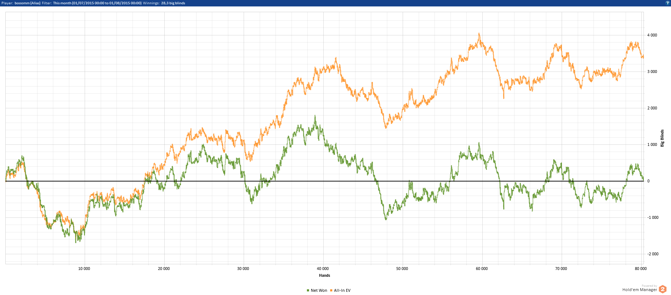Click the "0" big blinds axis label

648,181
